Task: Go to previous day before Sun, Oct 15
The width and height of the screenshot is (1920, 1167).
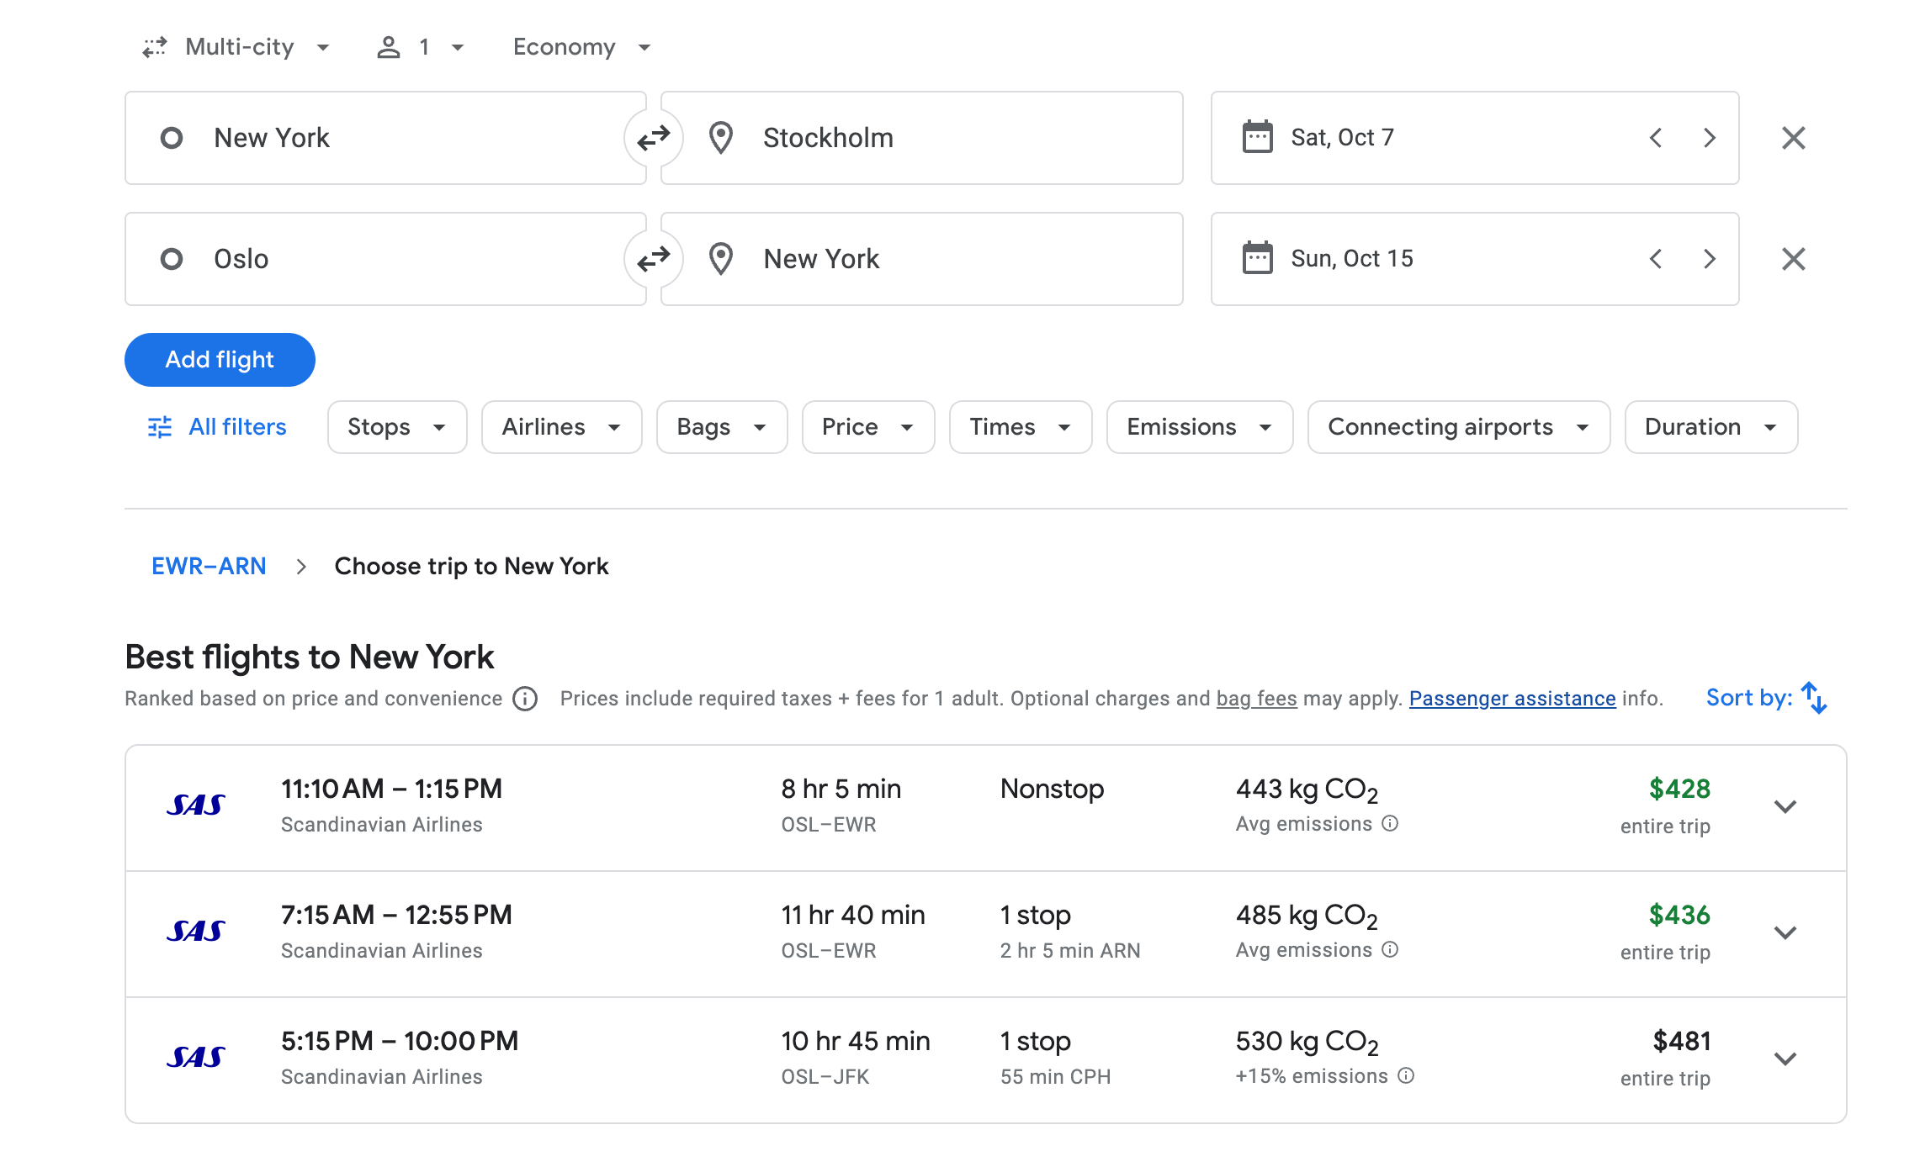Action: tap(1655, 259)
